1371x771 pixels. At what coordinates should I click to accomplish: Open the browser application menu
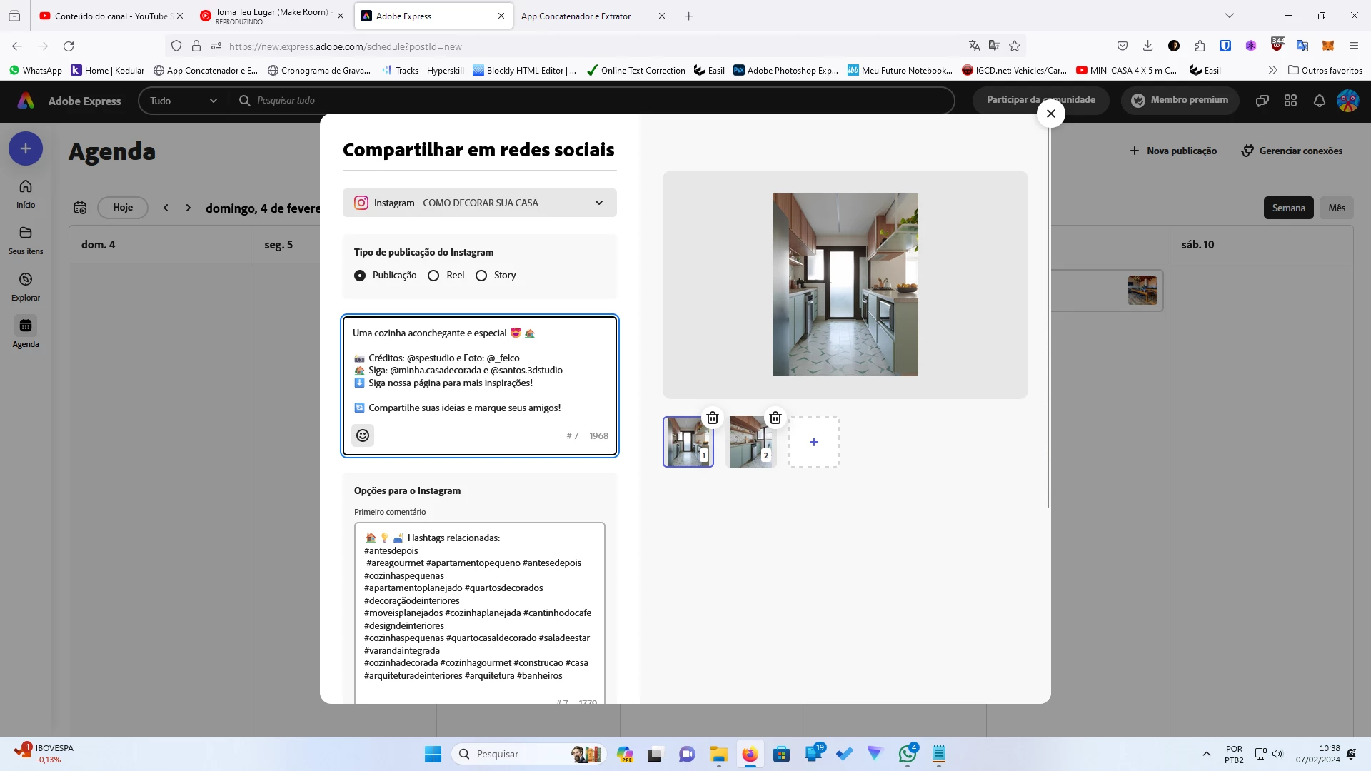click(1353, 46)
